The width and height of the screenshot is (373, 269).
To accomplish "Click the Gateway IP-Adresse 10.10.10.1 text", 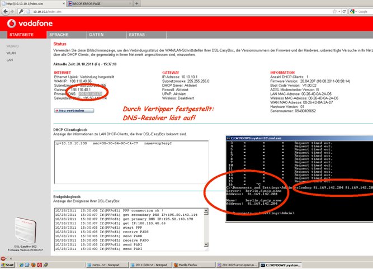I will click(x=180, y=77).
